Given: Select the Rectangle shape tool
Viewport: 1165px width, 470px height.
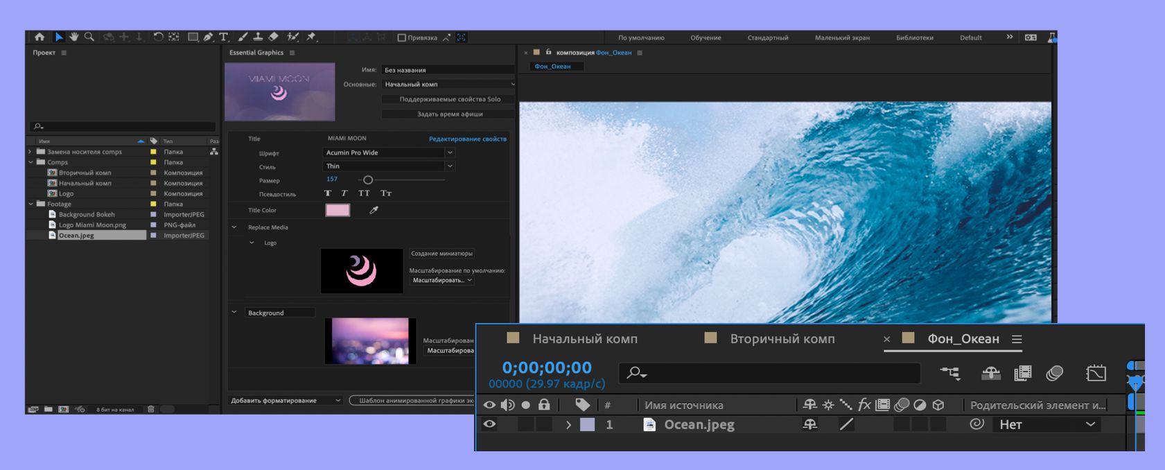Looking at the screenshot, I should click(193, 37).
